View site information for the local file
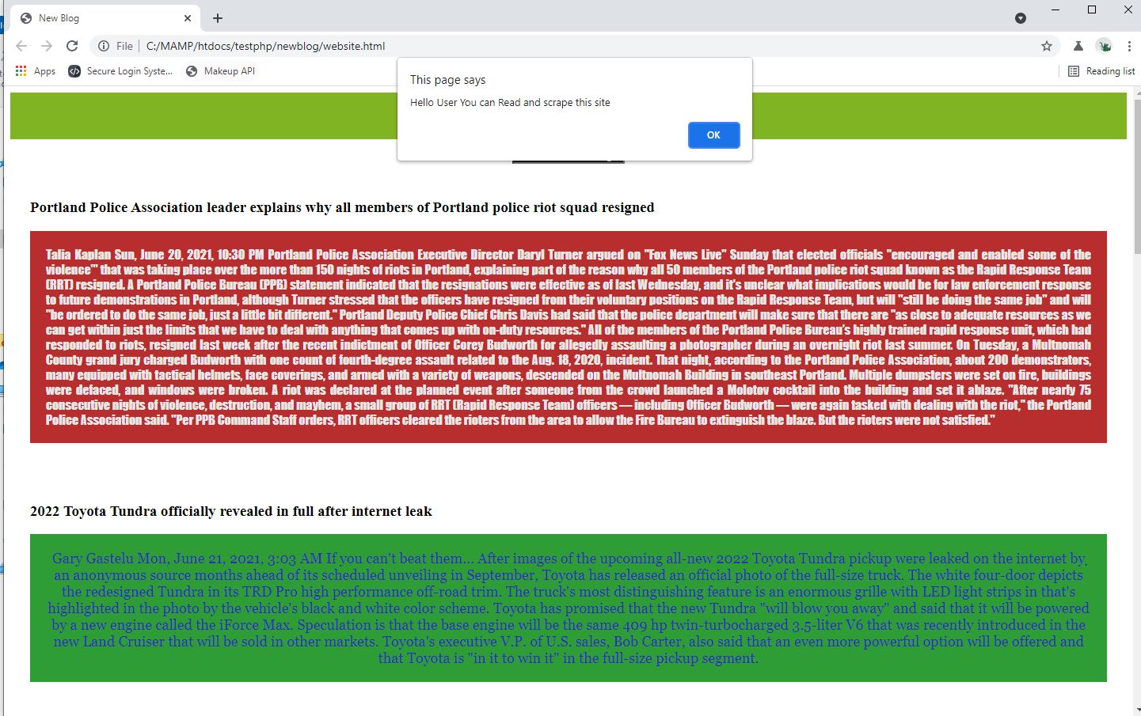The width and height of the screenshot is (1141, 716). (x=116, y=46)
